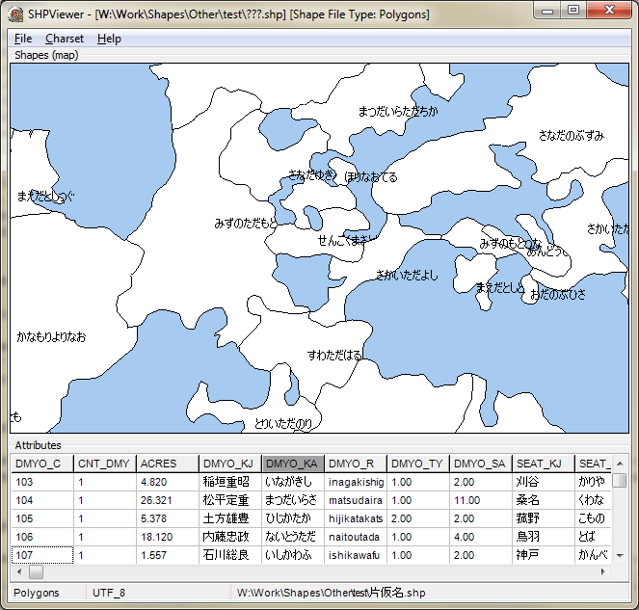
Task: Click the highlighted DMYO_KA column header
Action: pos(293,464)
